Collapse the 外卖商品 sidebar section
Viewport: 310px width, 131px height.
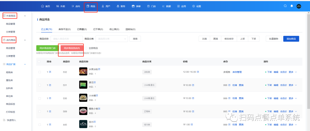[x=25, y=16]
